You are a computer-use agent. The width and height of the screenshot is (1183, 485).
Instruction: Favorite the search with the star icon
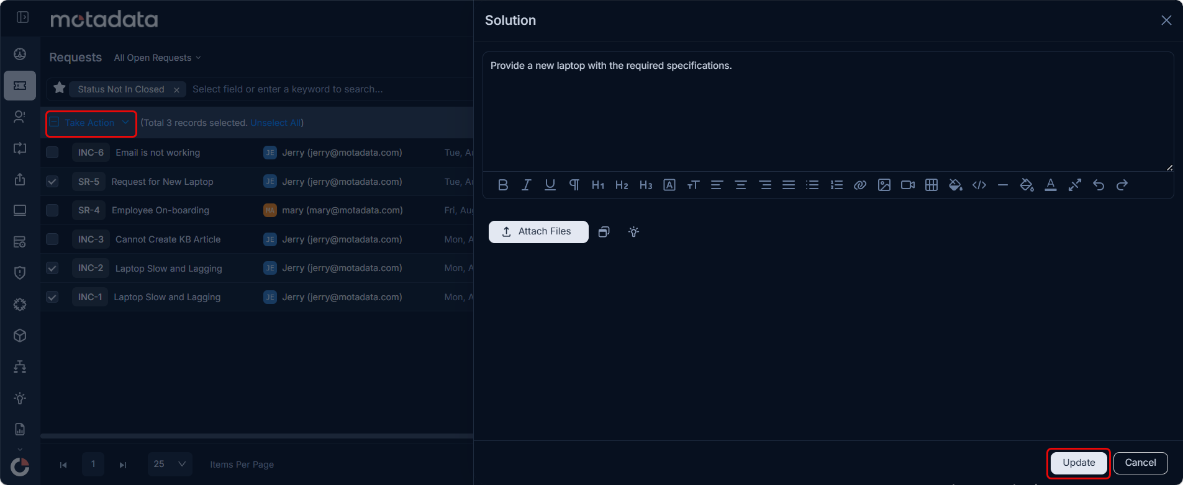point(60,88)
